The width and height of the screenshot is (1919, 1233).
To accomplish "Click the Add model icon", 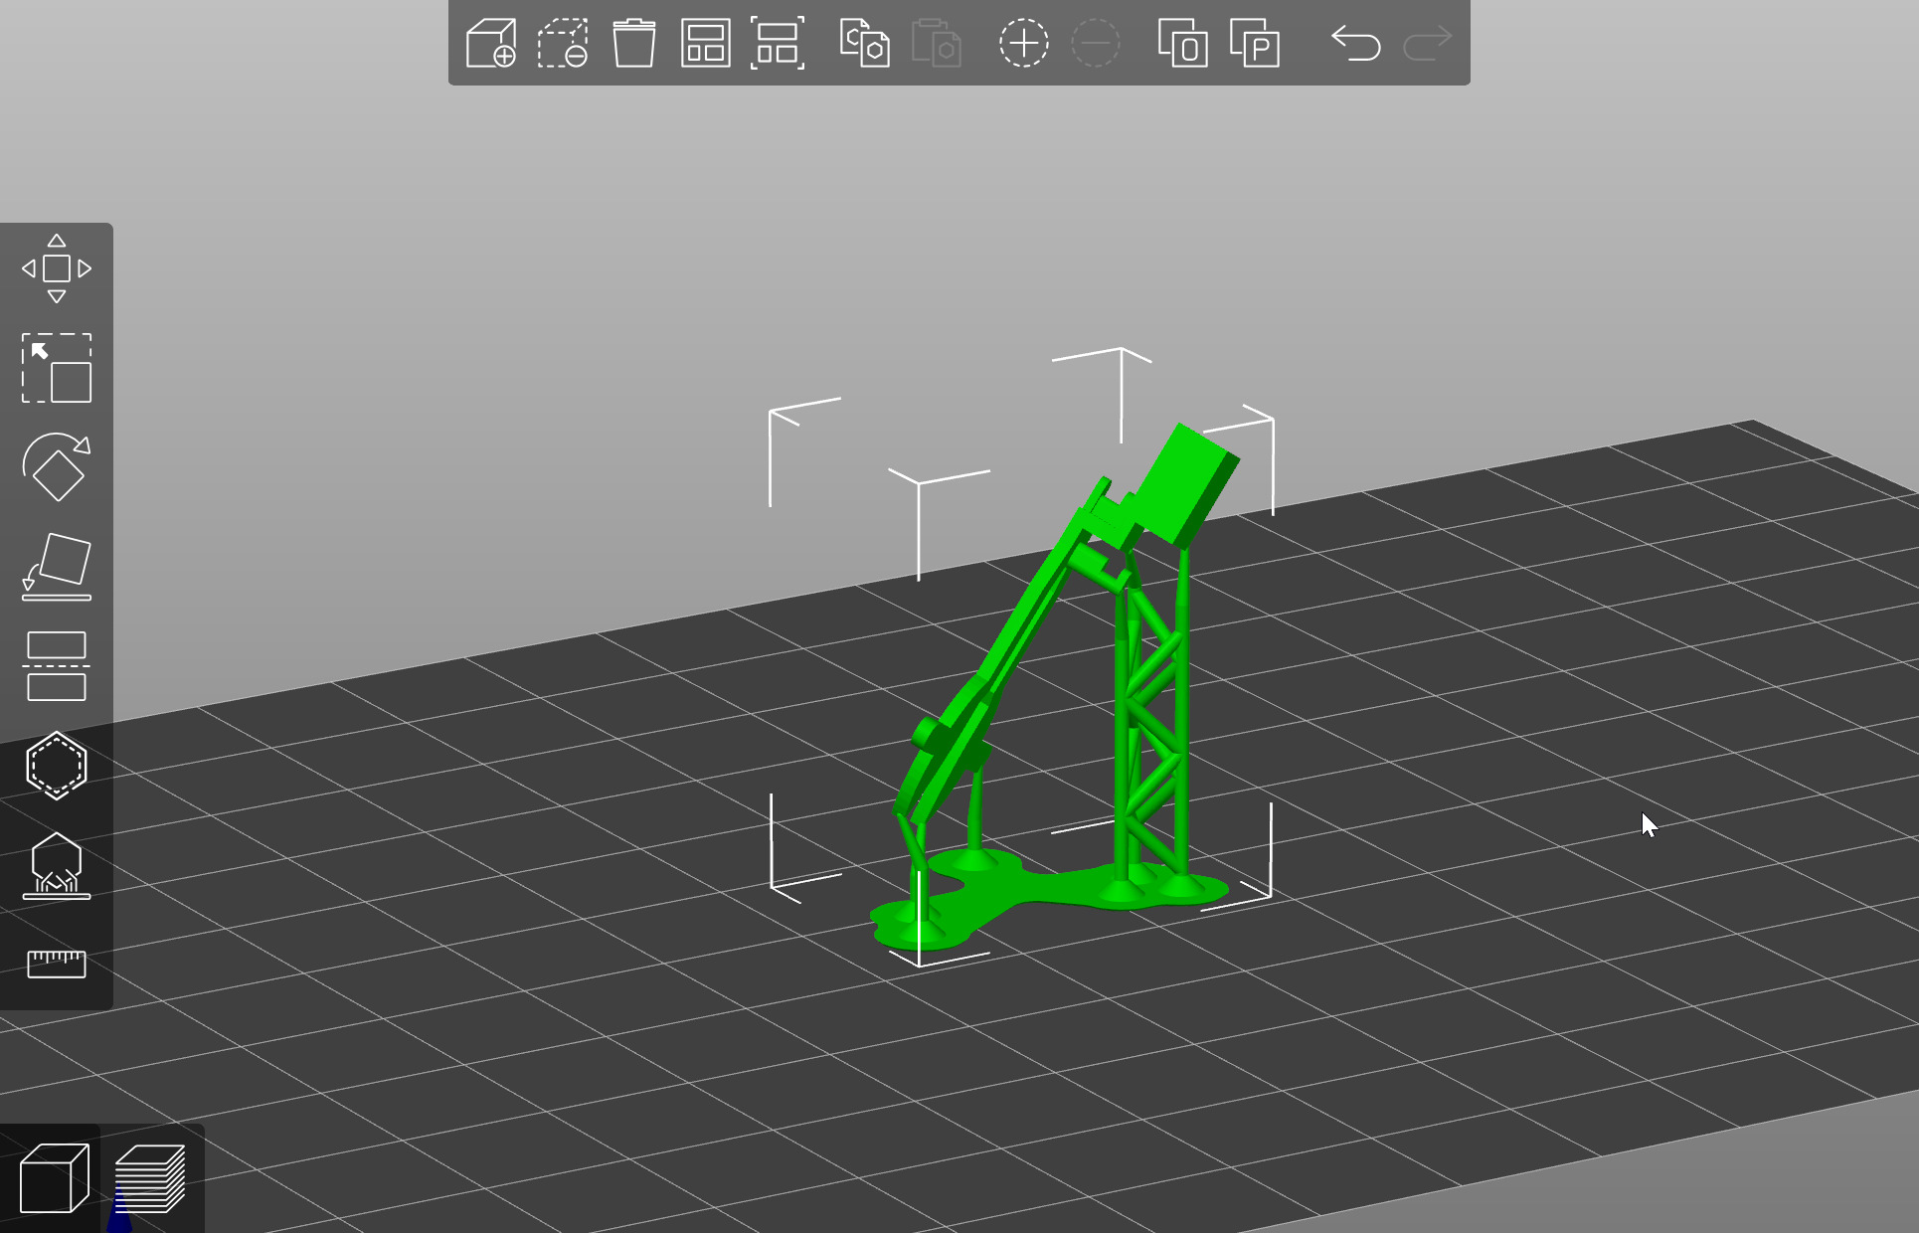I will [x=491, y=44].
